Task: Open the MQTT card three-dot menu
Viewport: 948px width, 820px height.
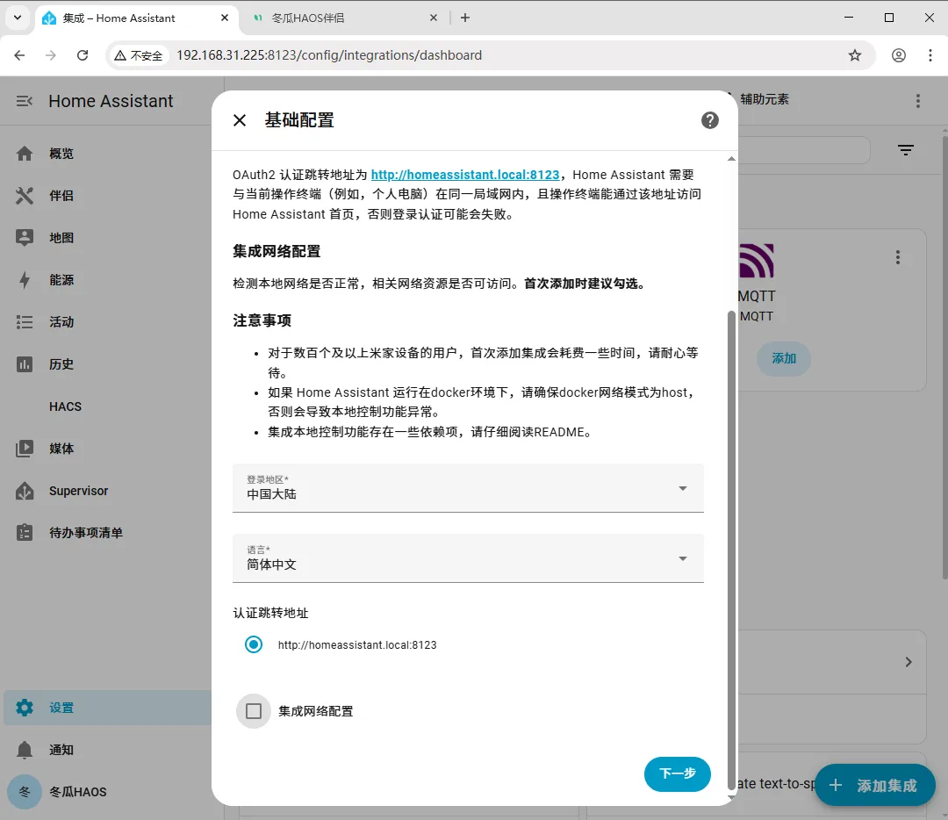Action: click(x=898, y=257)
